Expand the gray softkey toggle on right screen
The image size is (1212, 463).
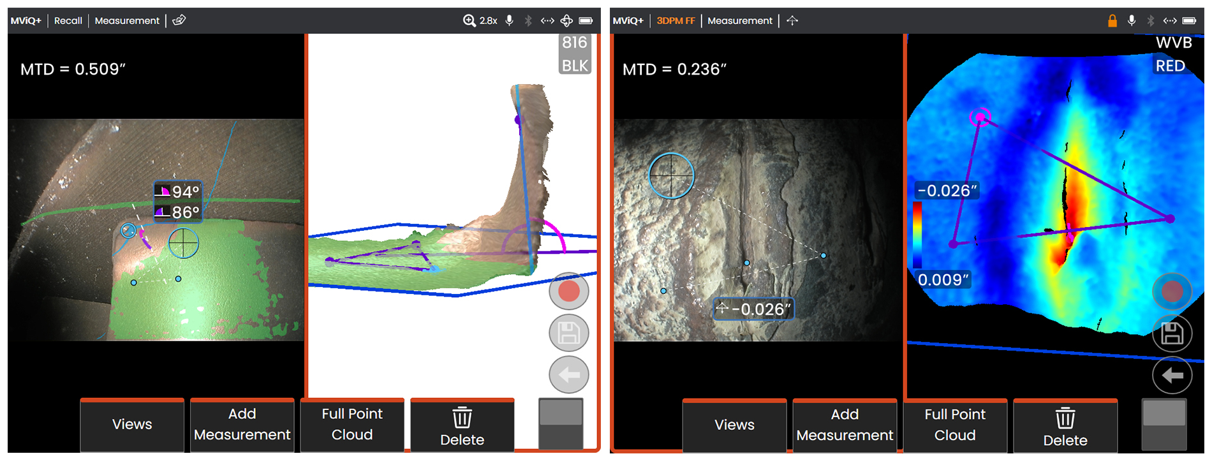[x=1164, y=425]
